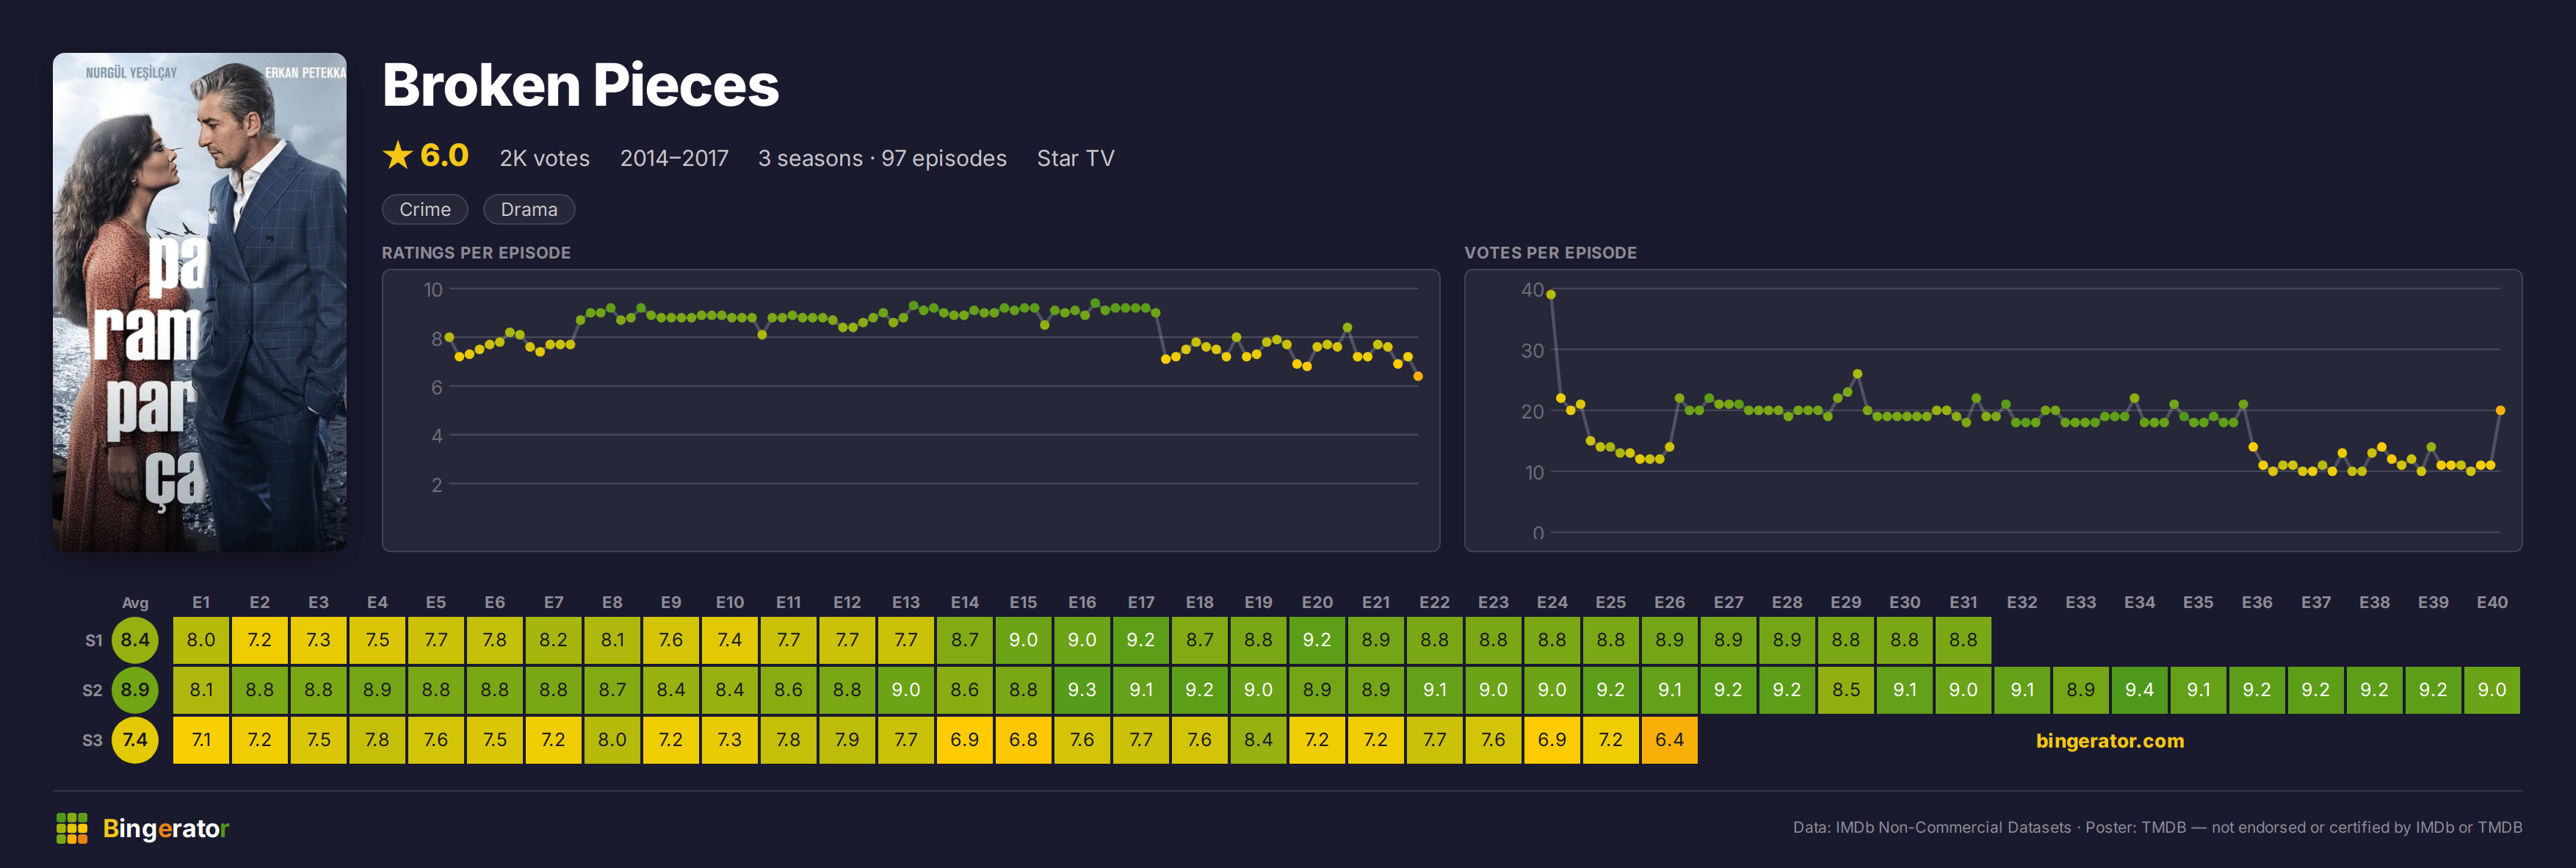Select the S3 E26 cell rated 6.4
Screen dimensions: 2576x868
click(x=1669, y=740)
